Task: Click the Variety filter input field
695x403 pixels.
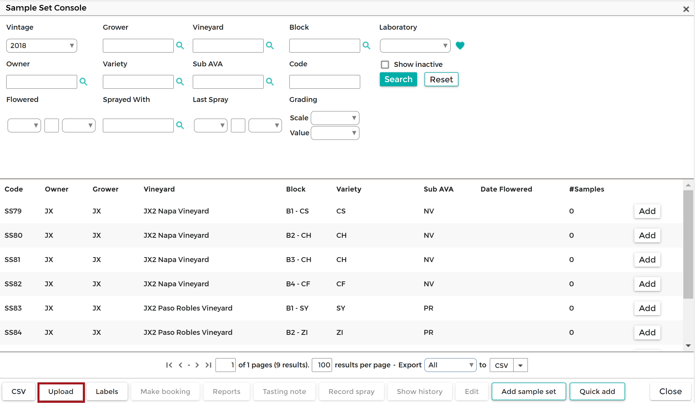Action: (x=138, y=82)
